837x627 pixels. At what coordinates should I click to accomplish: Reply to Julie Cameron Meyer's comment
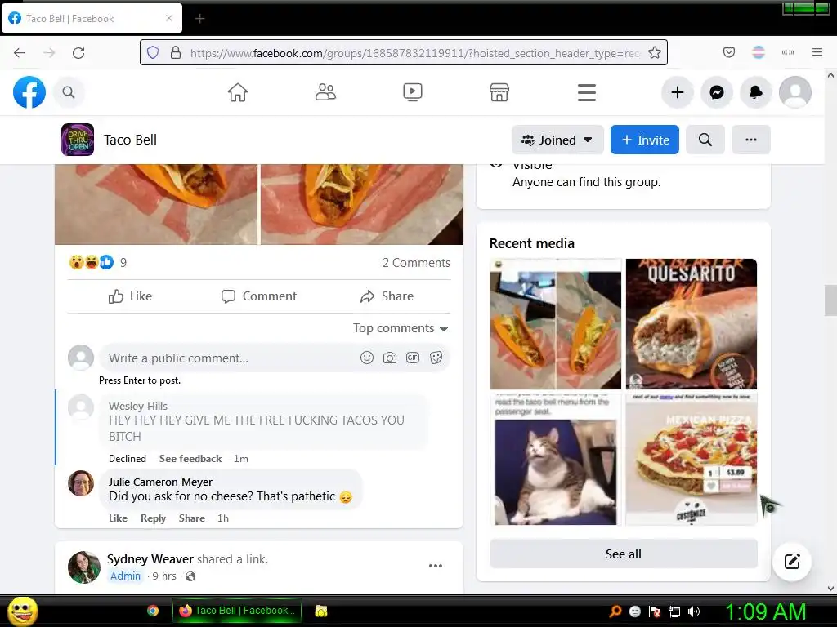click(x=153, y=518)
